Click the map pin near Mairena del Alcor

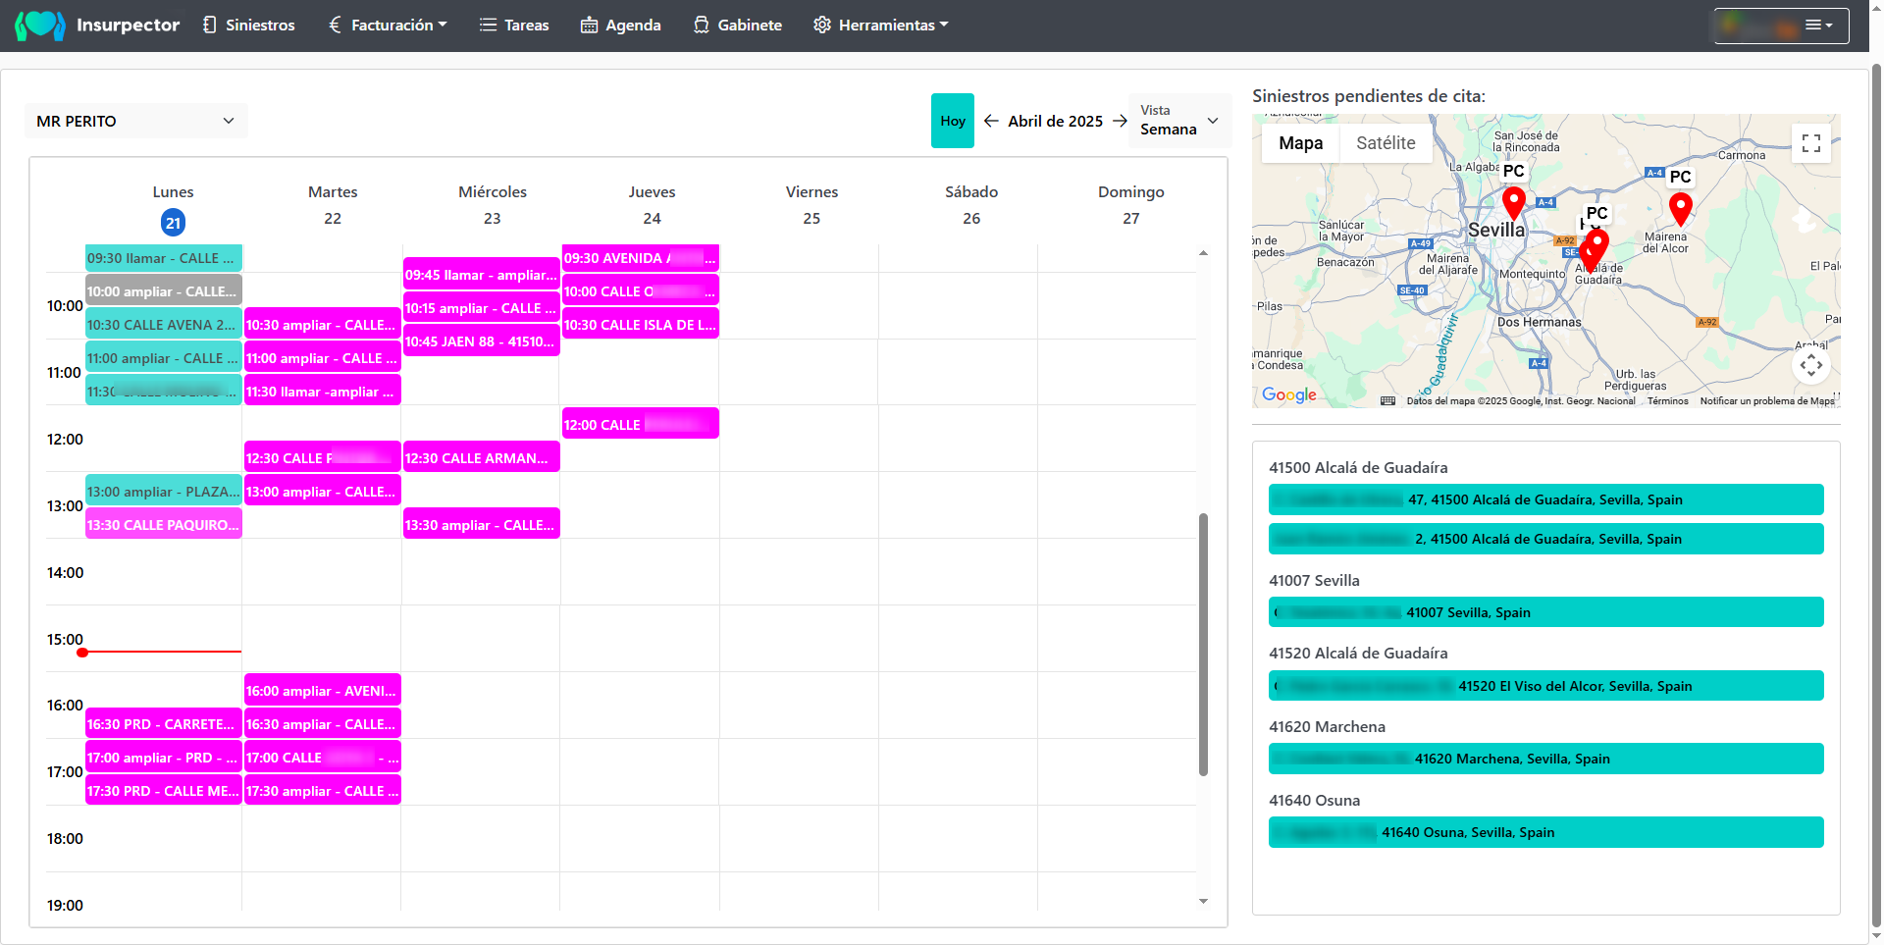(1680, 209)
